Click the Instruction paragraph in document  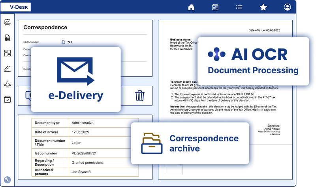(x=223, y=110)
